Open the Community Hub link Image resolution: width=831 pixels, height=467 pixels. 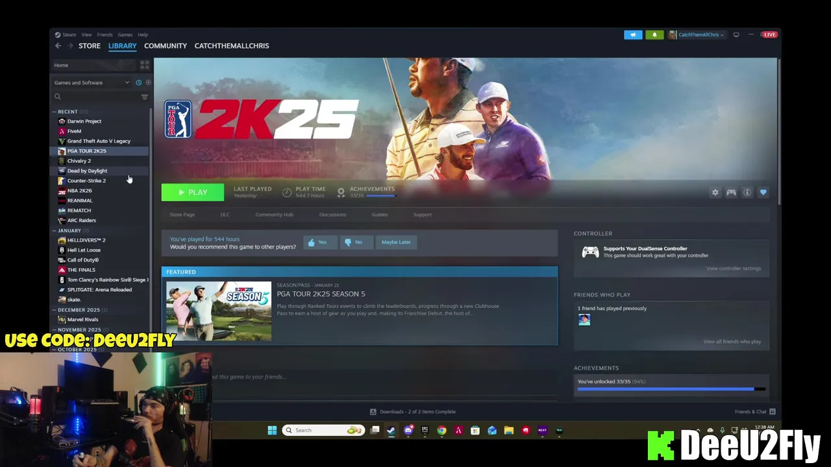coord(274,215)
